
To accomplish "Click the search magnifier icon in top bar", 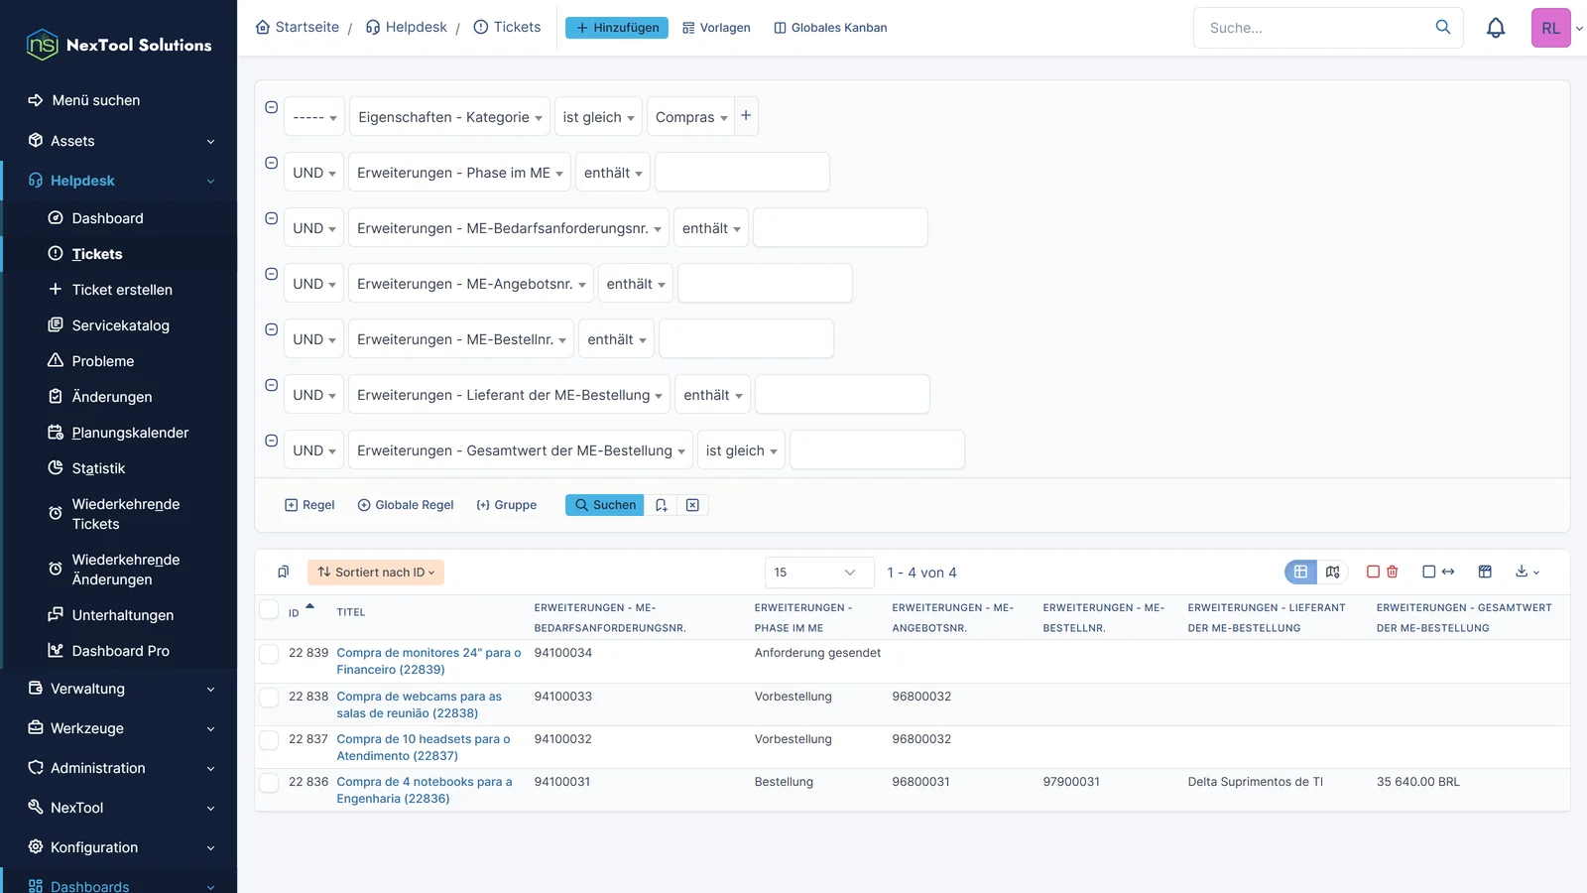I will [1443, 27].
